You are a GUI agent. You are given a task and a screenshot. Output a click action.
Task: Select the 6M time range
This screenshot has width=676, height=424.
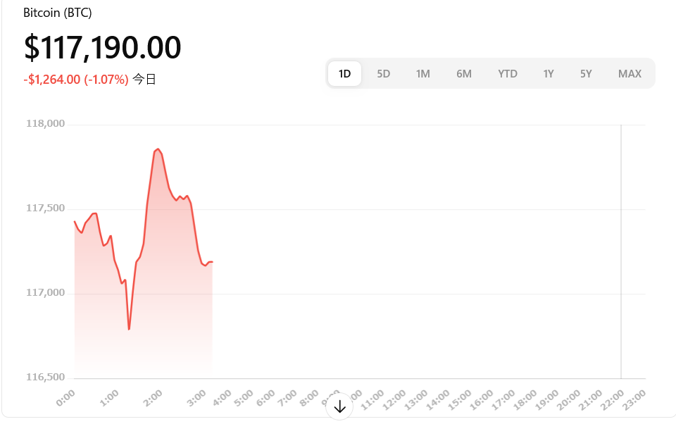464,74
